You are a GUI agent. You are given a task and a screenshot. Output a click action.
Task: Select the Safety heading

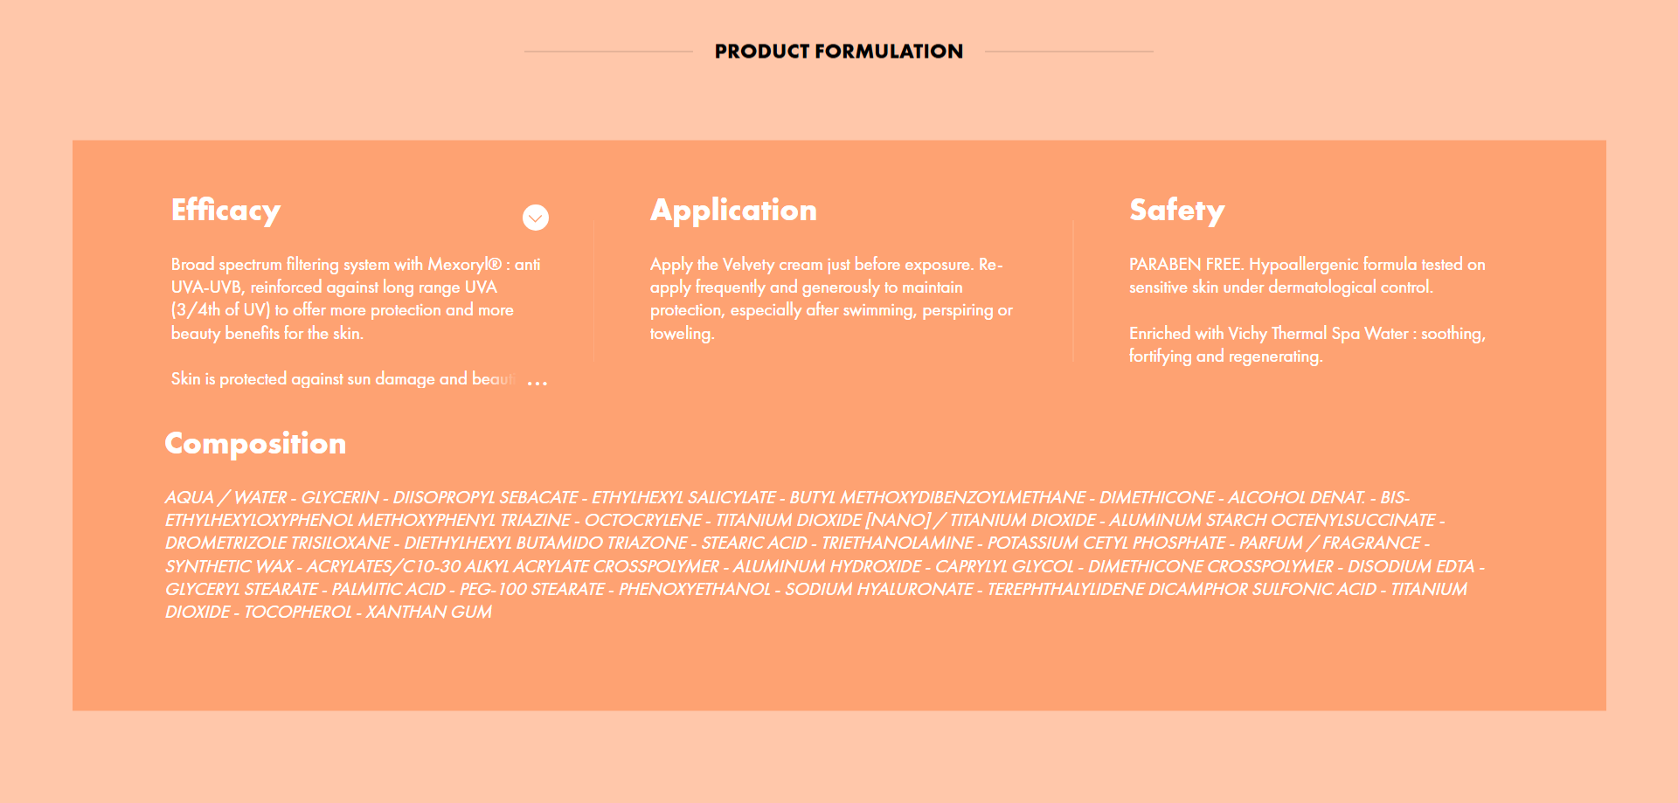(1176, 211)
